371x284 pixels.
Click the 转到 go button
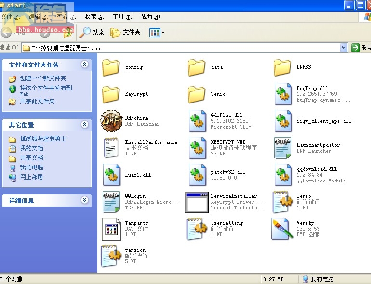[x=361, y=48]
